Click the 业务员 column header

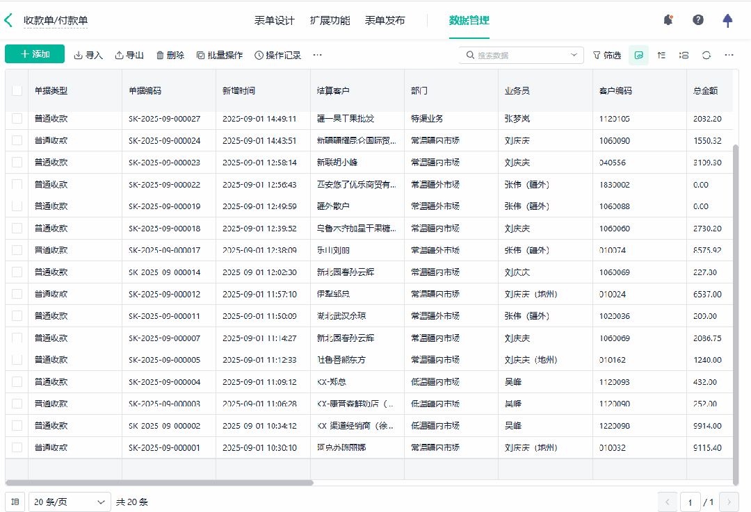pyautogui.click(x=517, y=91)
